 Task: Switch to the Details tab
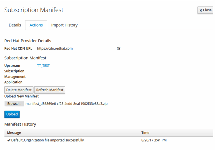point(15,25)
